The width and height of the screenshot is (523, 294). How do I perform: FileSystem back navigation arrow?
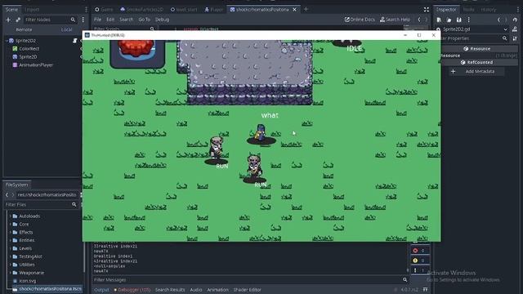click(7, 194)
